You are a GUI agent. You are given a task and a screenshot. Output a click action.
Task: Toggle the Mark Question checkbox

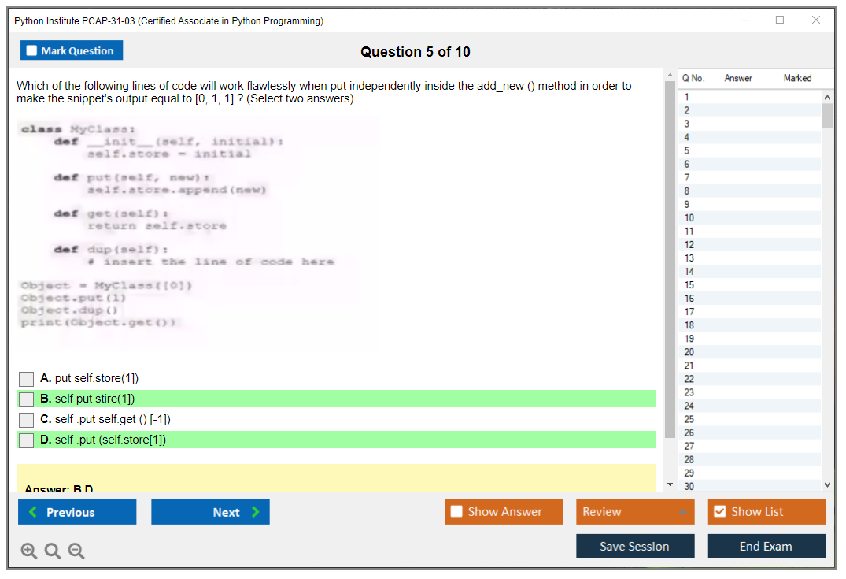pyautogui.click(x=32, y=51)
